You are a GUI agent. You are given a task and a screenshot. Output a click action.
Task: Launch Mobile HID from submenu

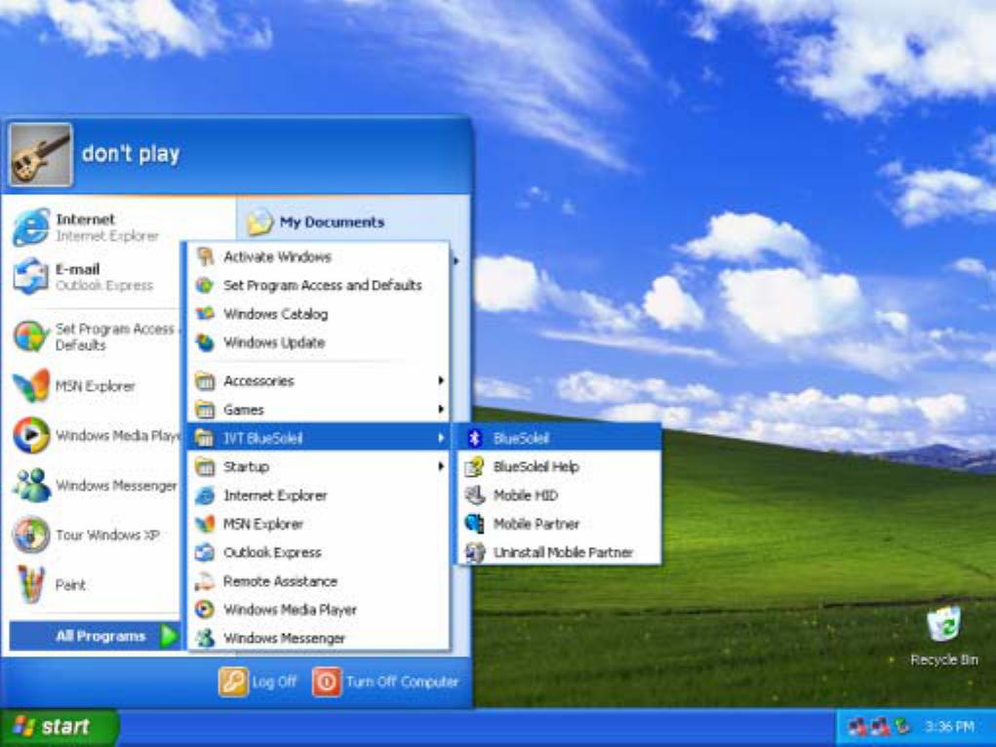[x=559, y=495]
